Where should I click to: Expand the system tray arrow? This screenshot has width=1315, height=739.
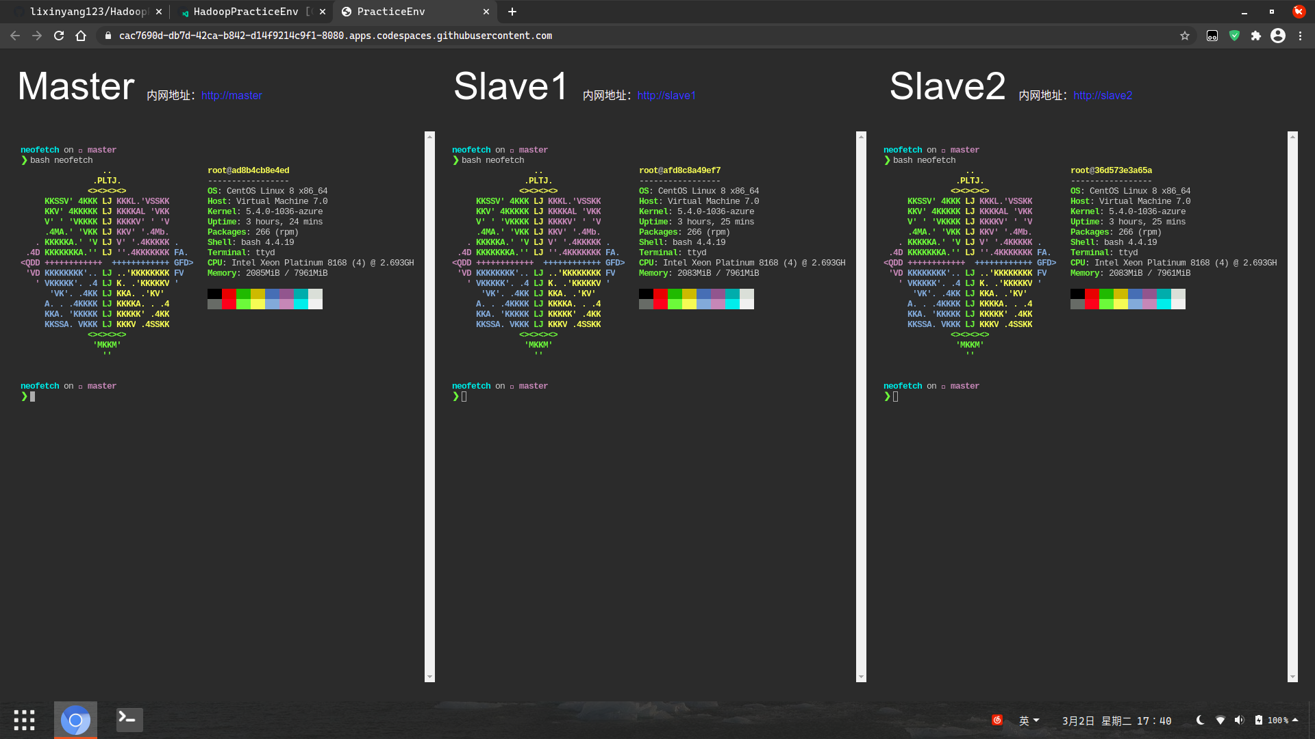1295,720
